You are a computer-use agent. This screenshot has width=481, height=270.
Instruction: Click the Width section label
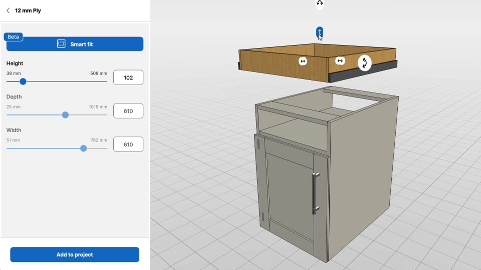coord(14,130)
